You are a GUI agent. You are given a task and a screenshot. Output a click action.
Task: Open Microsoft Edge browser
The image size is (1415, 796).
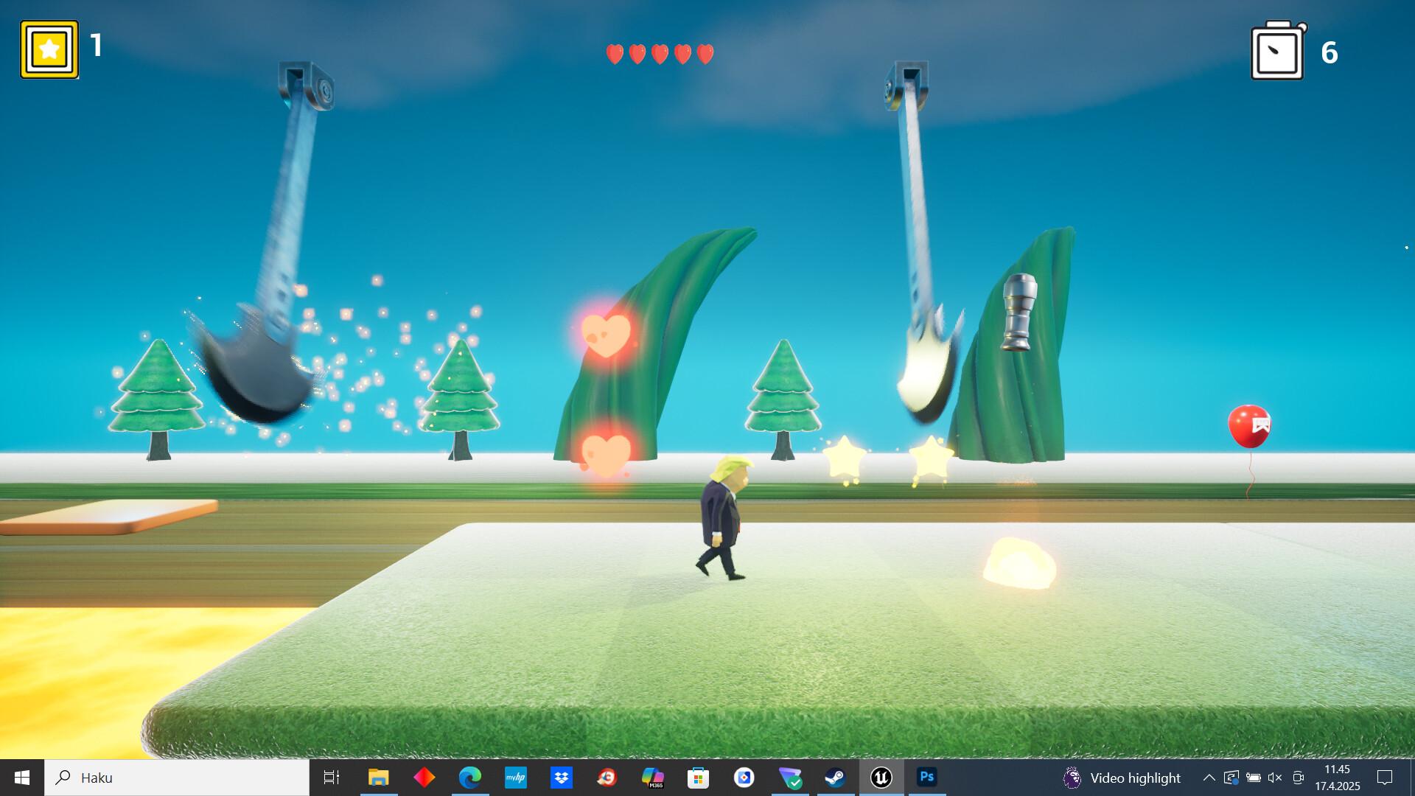470,778
